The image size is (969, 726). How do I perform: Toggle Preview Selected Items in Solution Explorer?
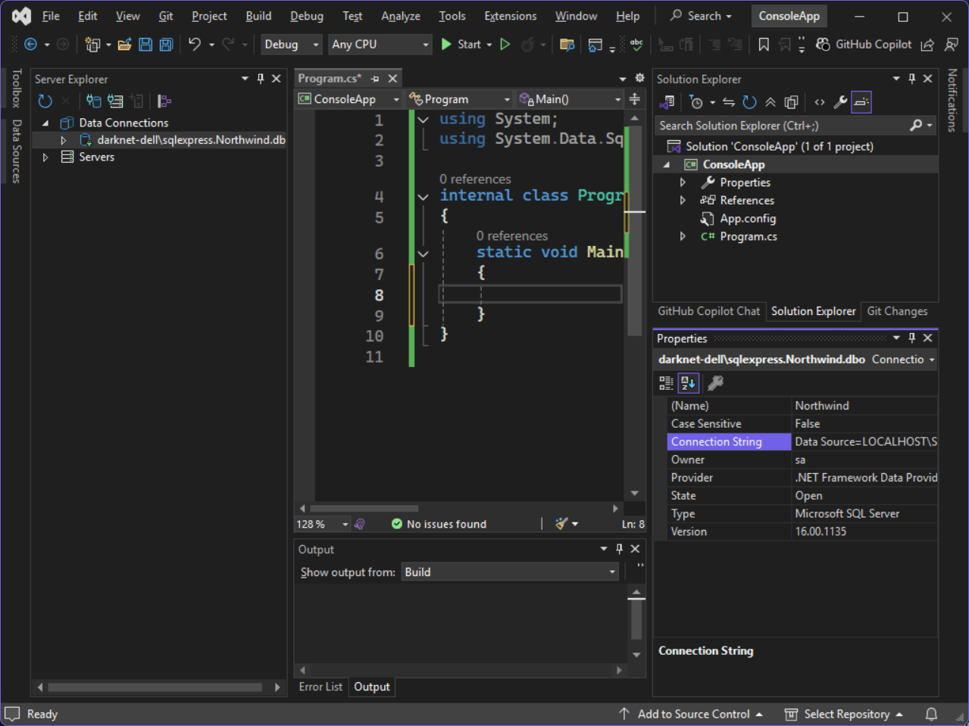[x=861, y=102]
